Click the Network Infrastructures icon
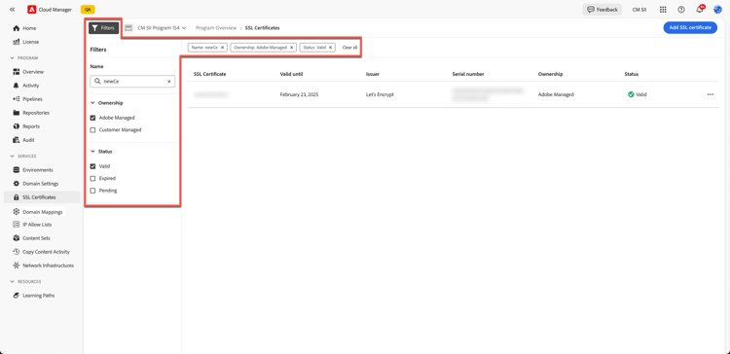 17,265
